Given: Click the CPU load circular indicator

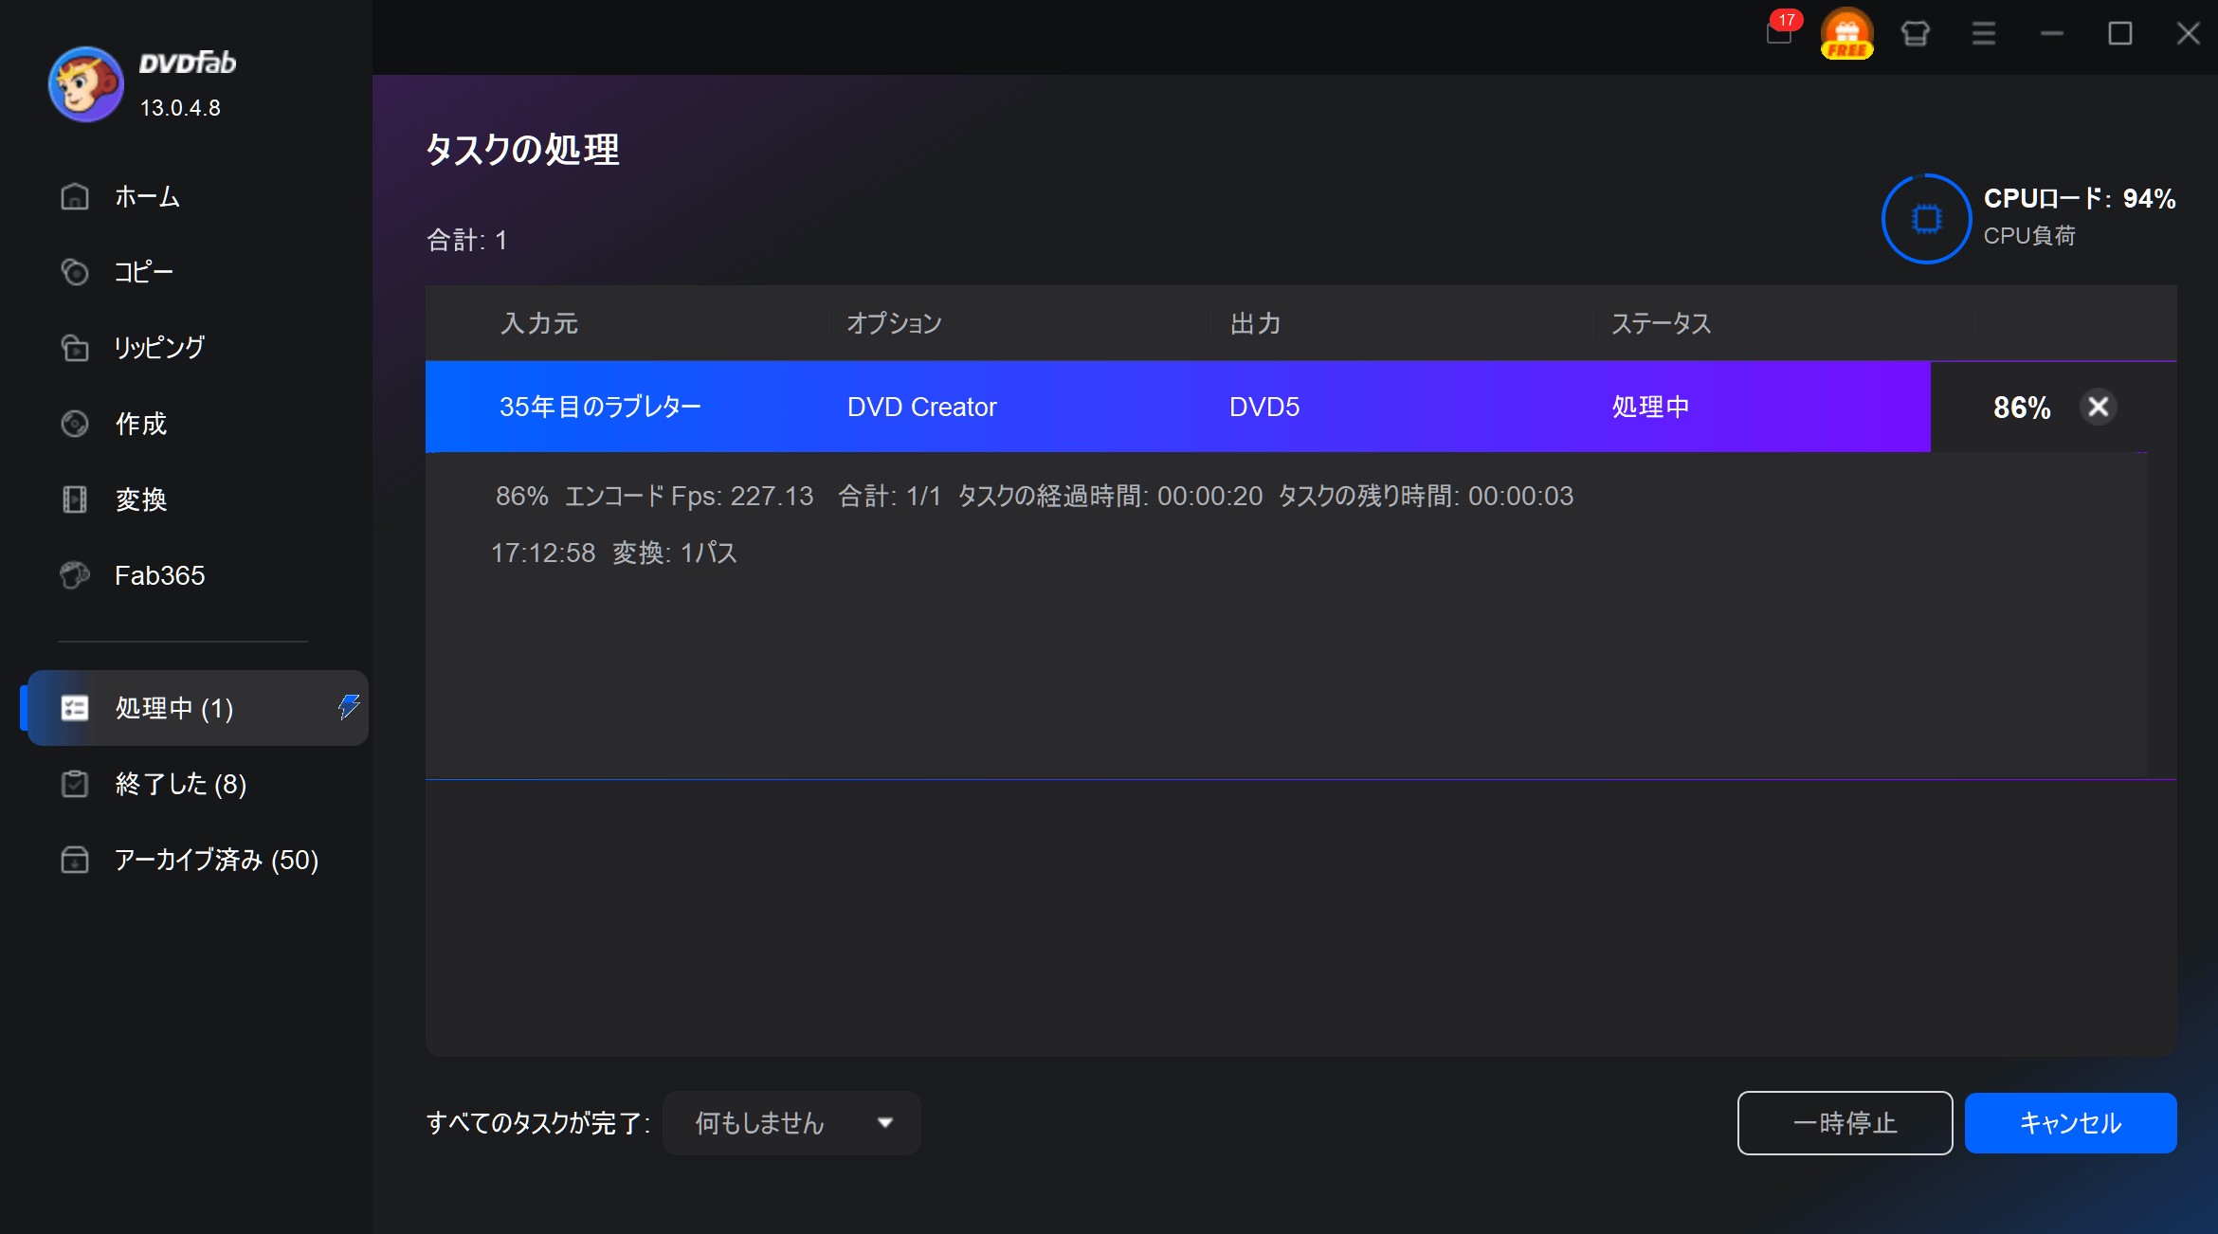Looking at the screenshot, I should 1926,219.
